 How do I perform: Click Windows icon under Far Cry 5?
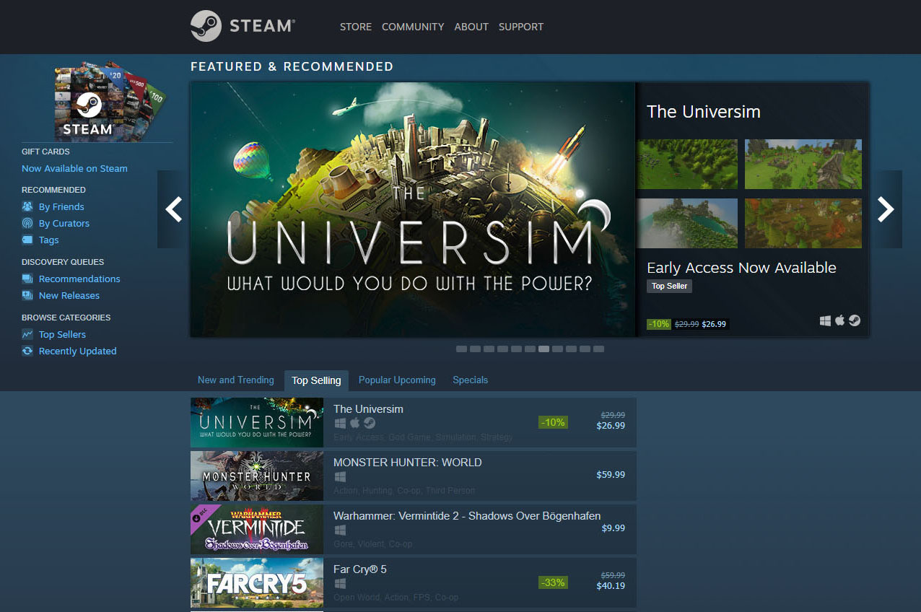point(340,583)
